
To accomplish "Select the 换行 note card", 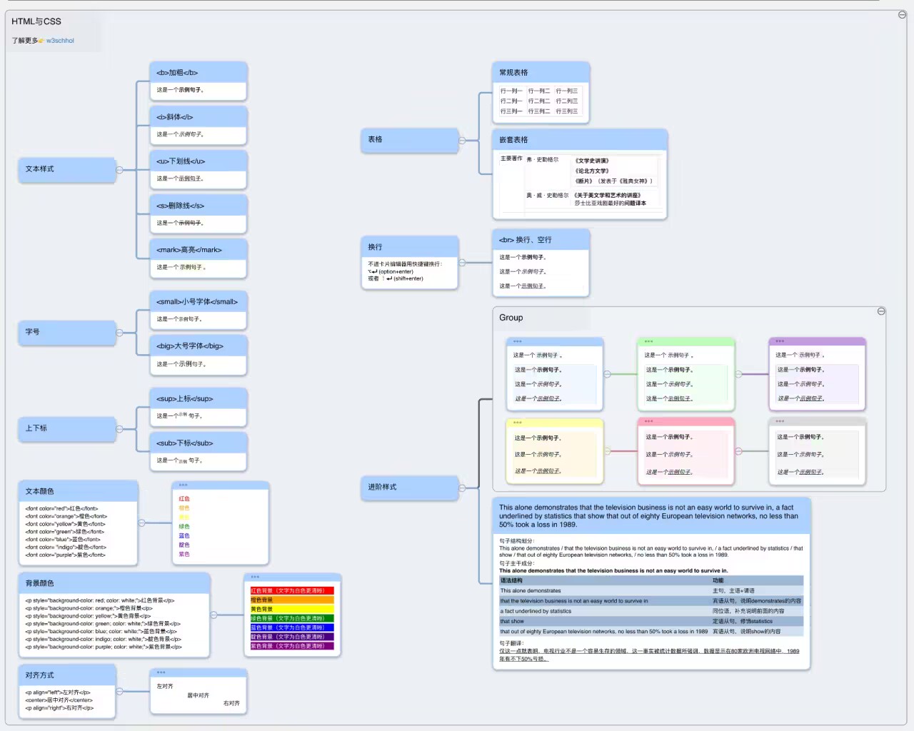I will 409,263.
